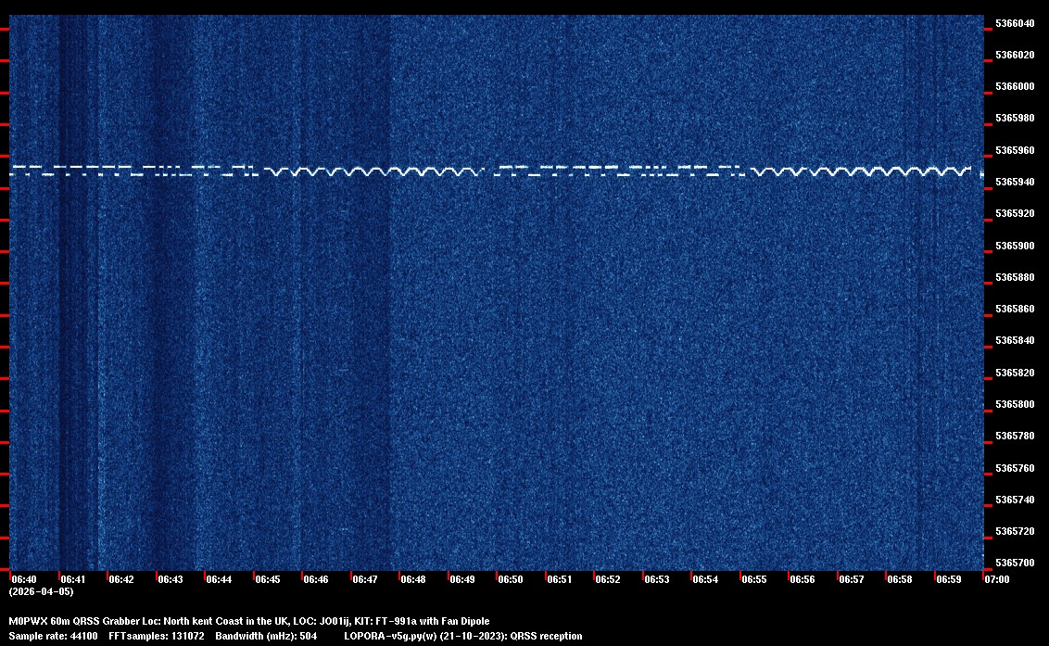Viewport: 1049px width, 646px height.
Task: Select the 5365700 frequency scale label
Action: click(1015, 563)
